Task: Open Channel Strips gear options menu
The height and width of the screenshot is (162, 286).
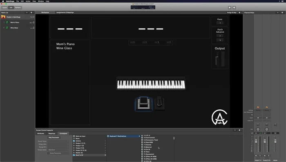Action: pyautogui.click(x=282, y=13)
